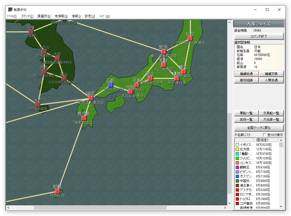Open the 城情報 menu
The height and width of the screenshot is (216, 291).
point(61,16)
